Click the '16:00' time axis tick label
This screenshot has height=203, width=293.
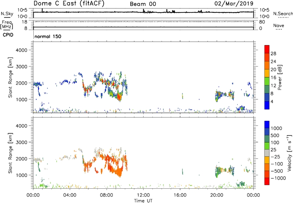180,195
